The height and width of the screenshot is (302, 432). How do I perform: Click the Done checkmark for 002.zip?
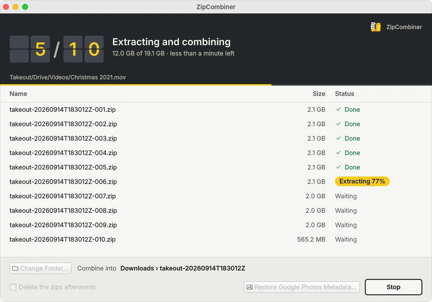pos(338,124)
